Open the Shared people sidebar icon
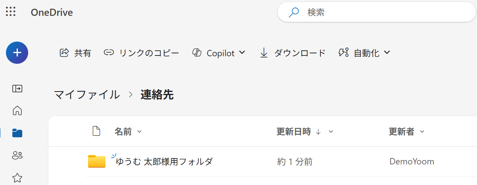Screen dimensions: 477x185 [x=17, y=155]
